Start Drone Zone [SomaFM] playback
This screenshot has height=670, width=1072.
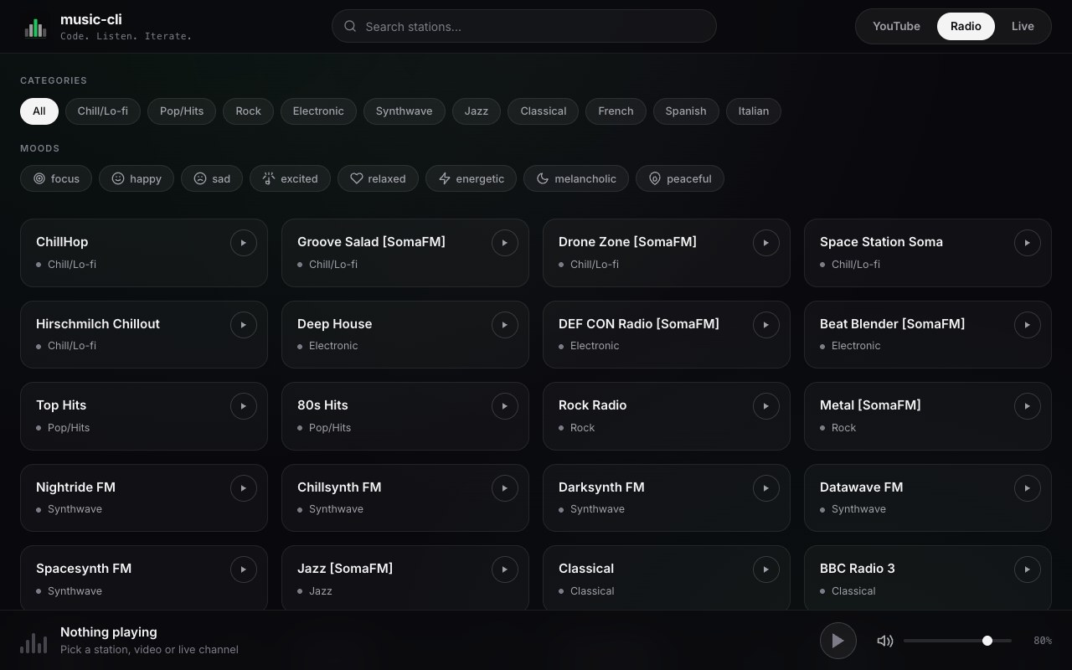click(x=766, y=243)
